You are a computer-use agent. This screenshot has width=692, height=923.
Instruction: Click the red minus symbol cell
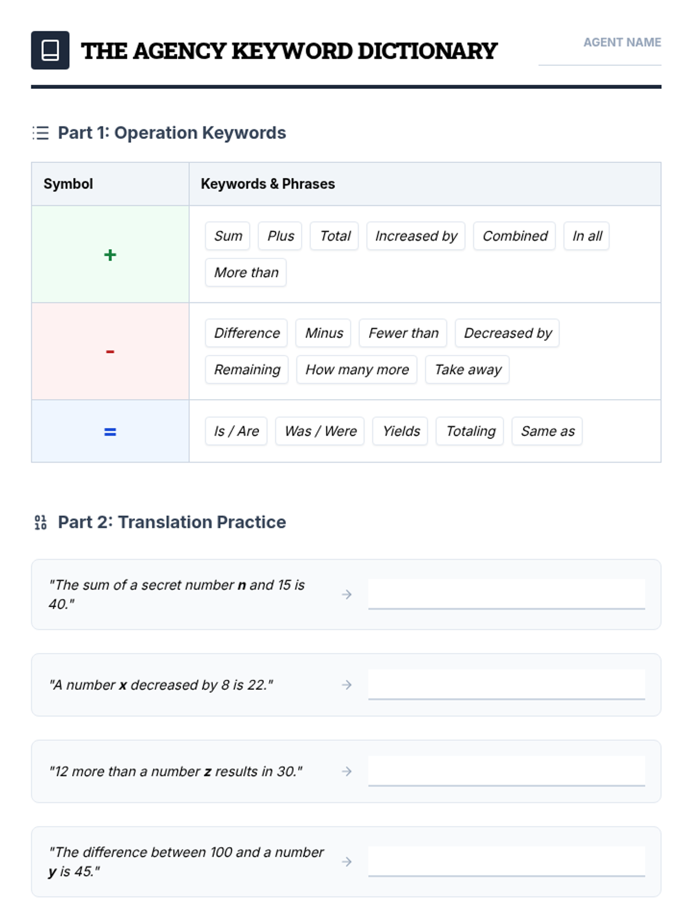coord(110,351)
